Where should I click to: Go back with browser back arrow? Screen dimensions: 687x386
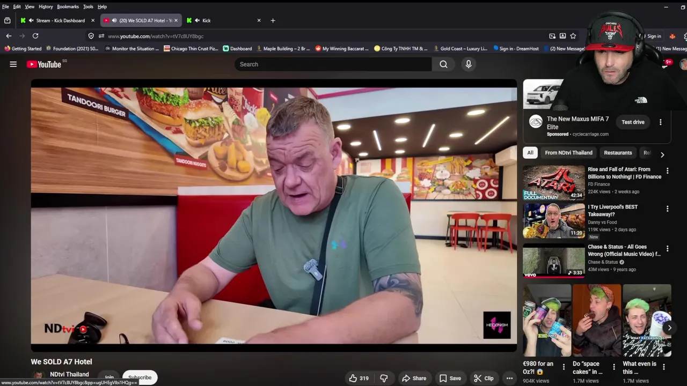tap(9, 36)
